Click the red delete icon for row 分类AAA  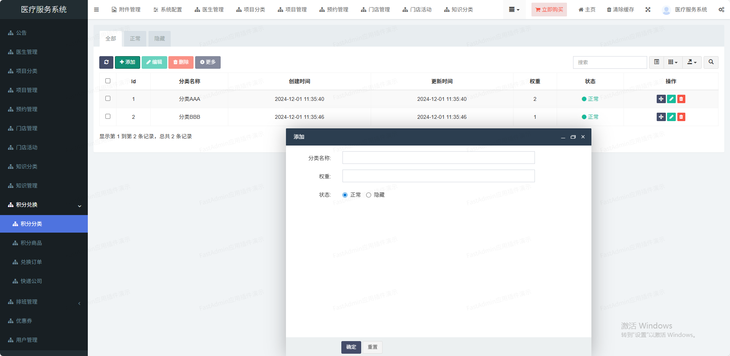pos(681,99)
